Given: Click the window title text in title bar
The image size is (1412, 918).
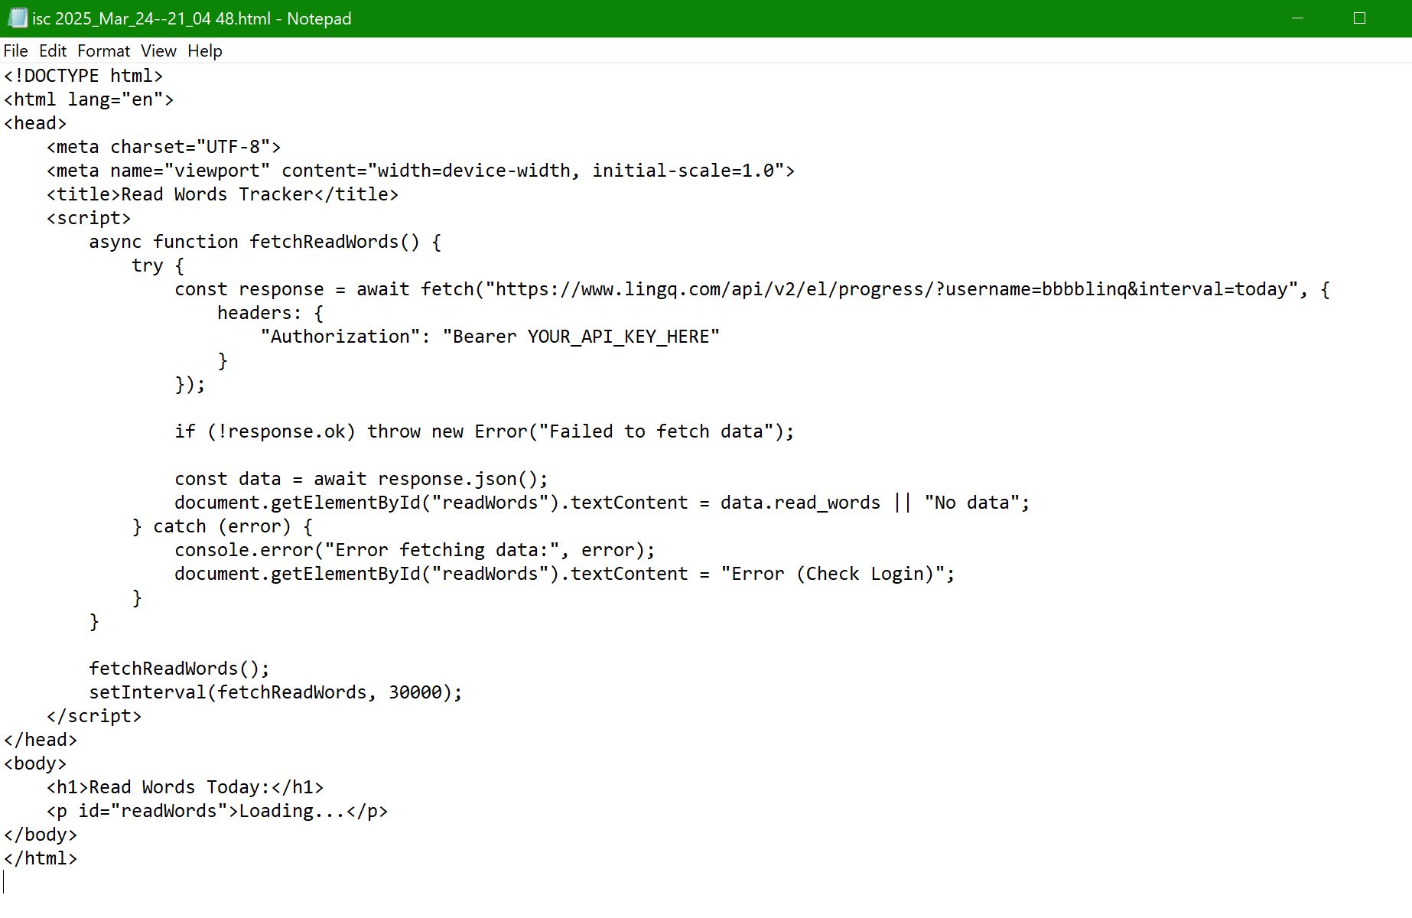Looking at the screenshot, I should pyautogui.click(x=192, y=18).
